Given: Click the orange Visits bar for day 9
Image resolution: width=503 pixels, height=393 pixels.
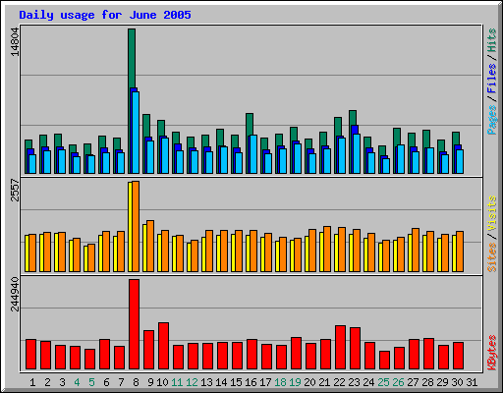Looking at the screenshot, I should pos(150,247).
